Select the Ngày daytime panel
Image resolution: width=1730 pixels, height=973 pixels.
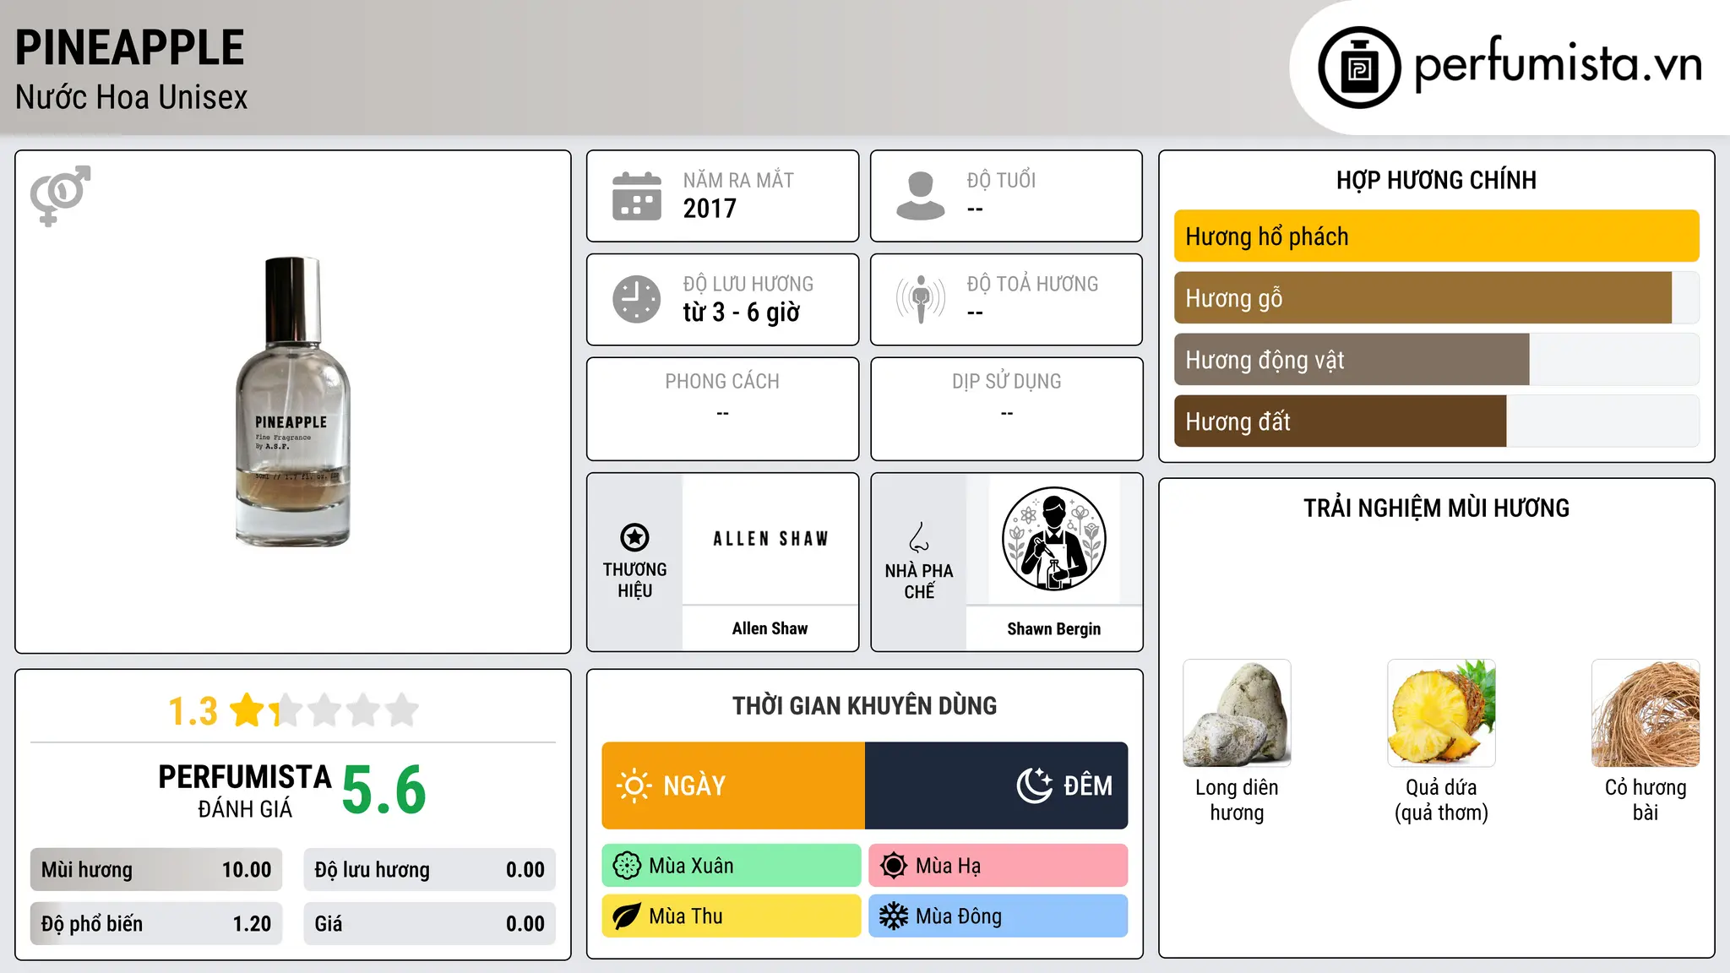733,785
